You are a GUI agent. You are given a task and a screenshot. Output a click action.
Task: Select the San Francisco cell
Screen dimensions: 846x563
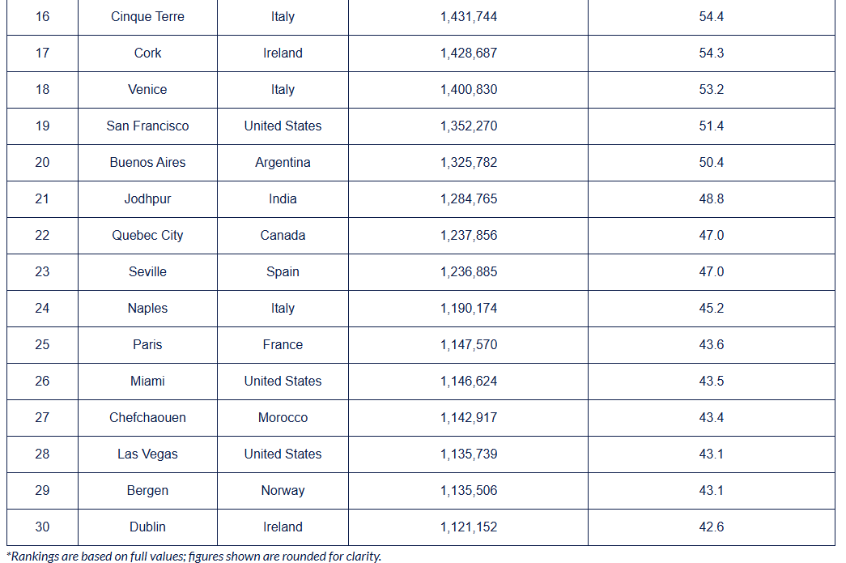(x=147, y=126)
